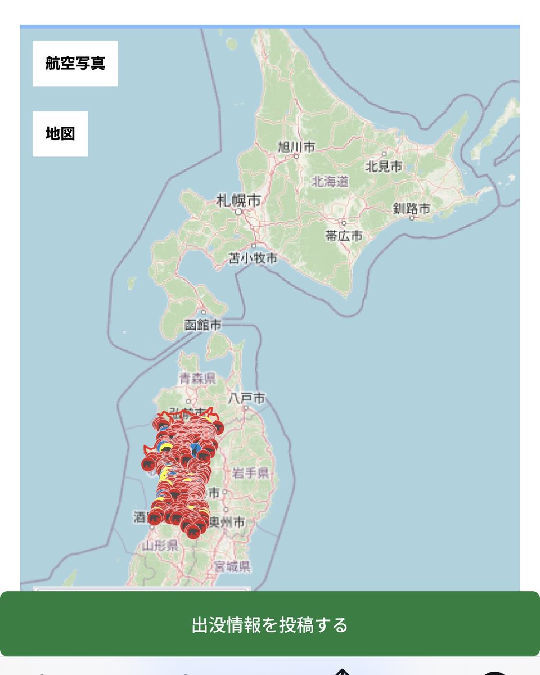Viewport: 540px width, 675px height.
Task: Select the westernmost isolated red bear marker
Action: (x=148, y=464)
